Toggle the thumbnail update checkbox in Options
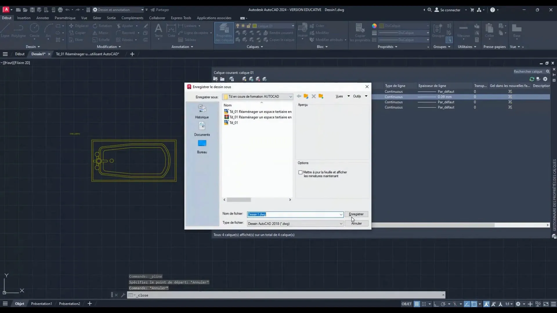The width and height of the screenshot is (557, 313). point(301,172)
